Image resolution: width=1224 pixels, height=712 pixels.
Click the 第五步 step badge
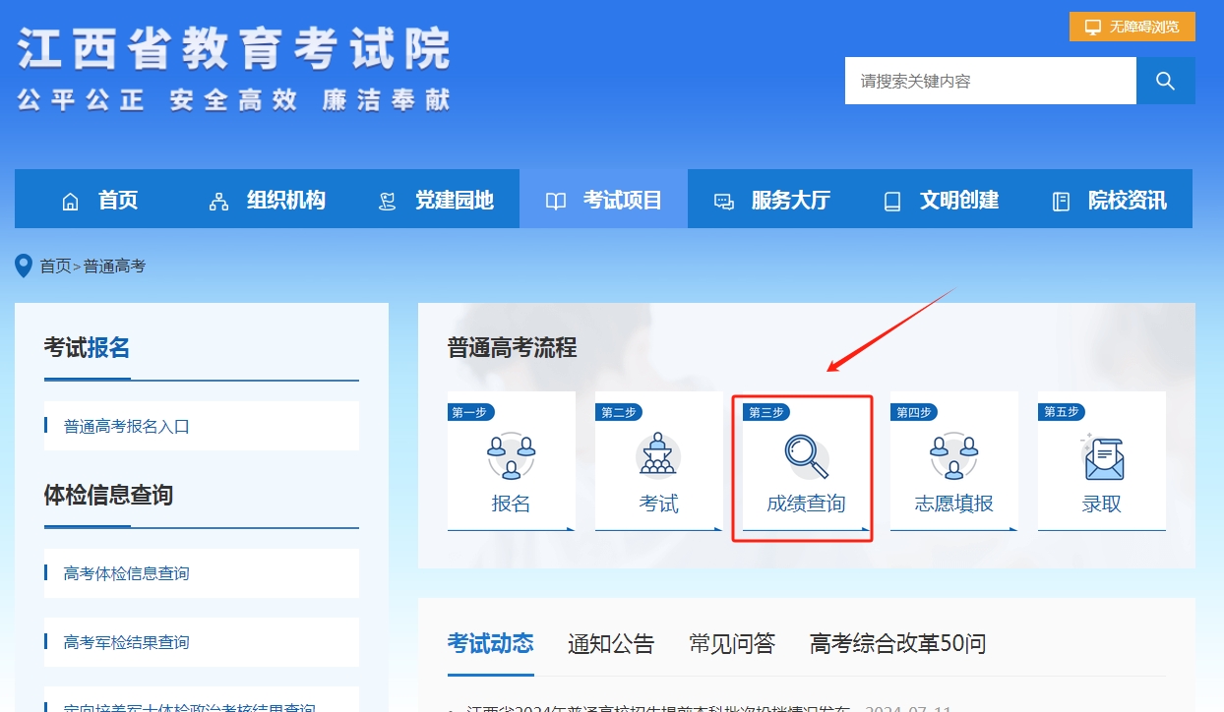[1061, 412]
